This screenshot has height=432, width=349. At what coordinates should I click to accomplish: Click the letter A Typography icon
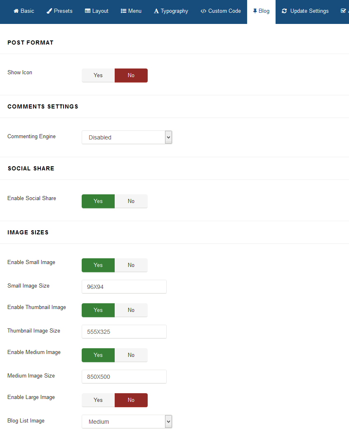(156, 11)
